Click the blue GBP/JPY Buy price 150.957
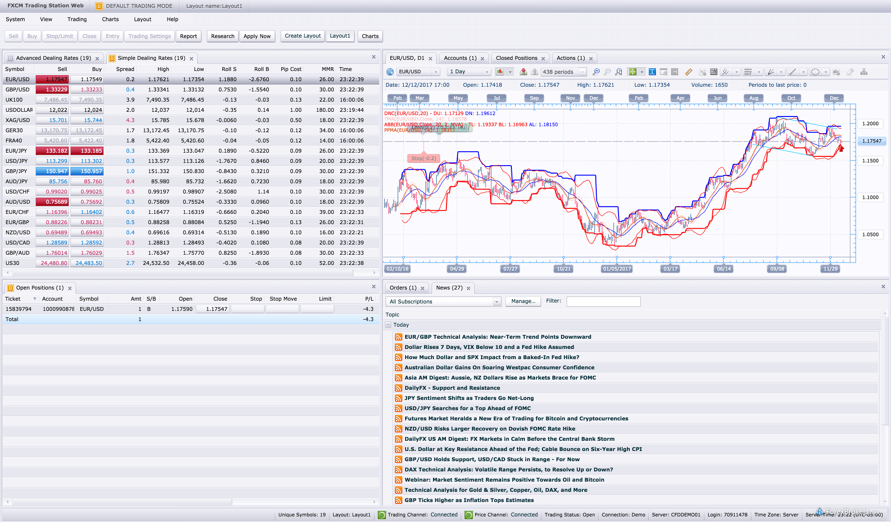Viewport: 891px width, 522px height. click(x=87, y=171)
